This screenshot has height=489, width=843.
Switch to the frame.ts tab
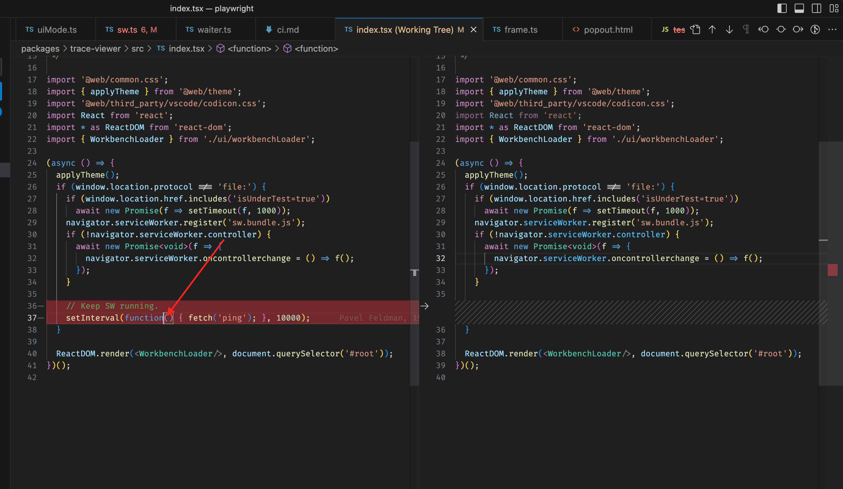tap(523, 30)
